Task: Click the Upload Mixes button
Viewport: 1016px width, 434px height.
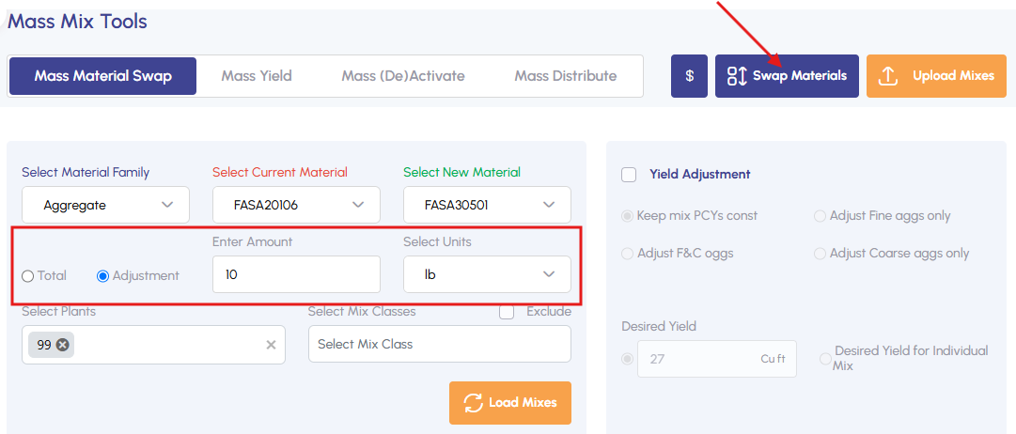Action: [936, 76]
